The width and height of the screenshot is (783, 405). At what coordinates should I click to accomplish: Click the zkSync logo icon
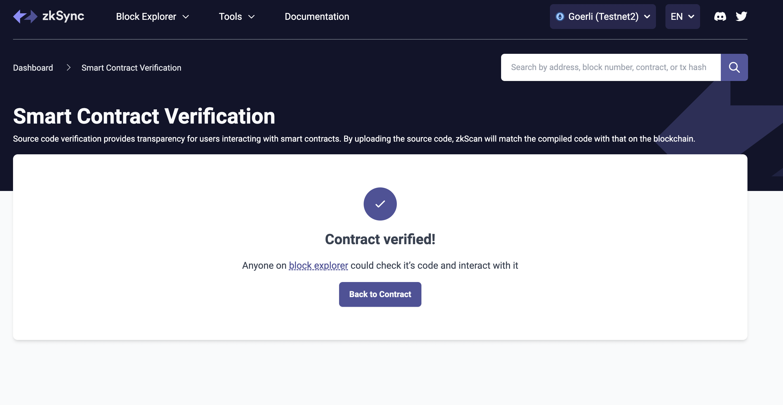pos(24,16)
